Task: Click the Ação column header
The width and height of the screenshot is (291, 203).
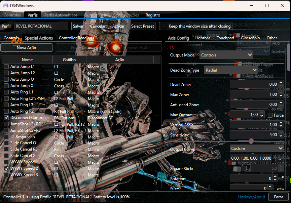Action: (120, 60)
